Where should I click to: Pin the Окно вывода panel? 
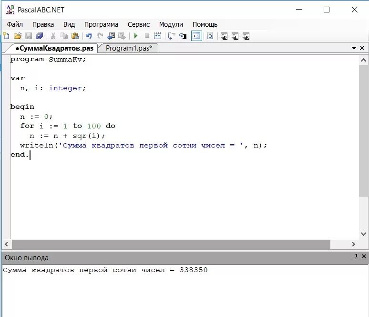pos(356,256)
